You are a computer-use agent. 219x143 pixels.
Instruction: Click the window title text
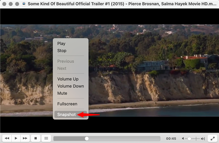pos(122,4)
